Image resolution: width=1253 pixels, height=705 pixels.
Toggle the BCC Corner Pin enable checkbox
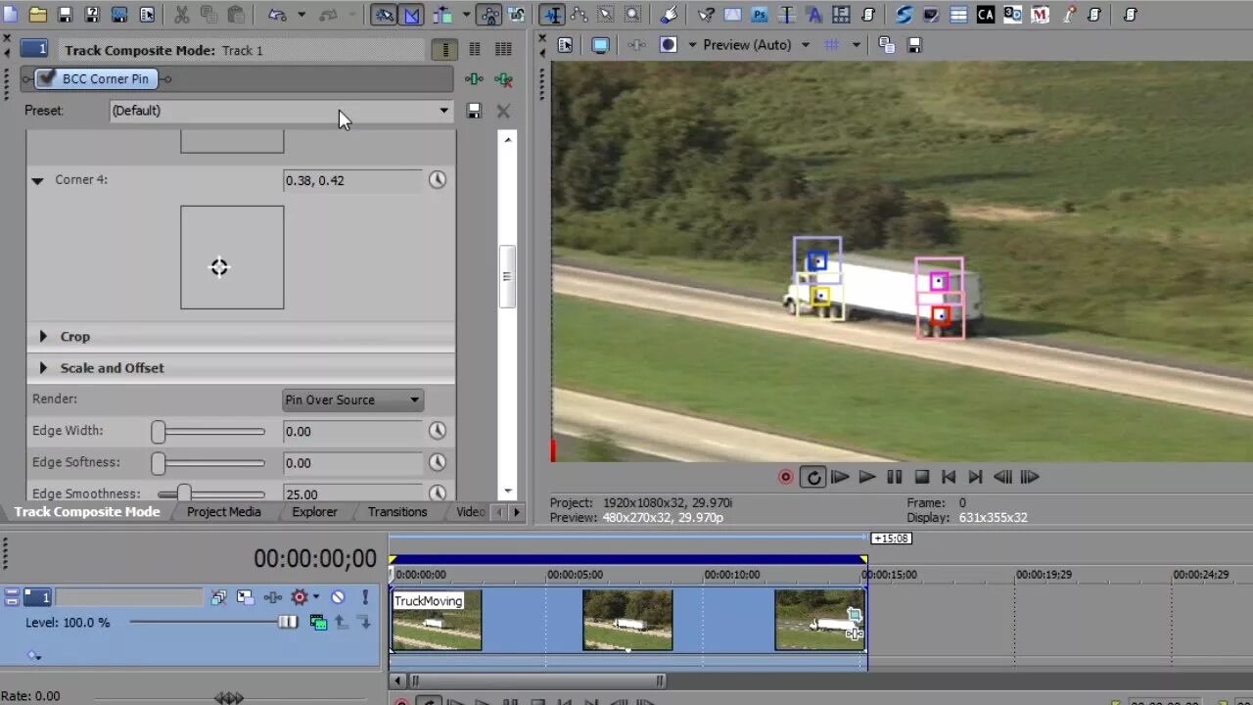[45, 79]
